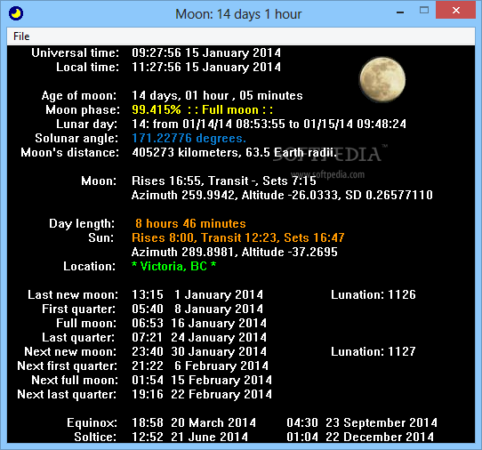Image resolution: width=482 pixels, height=450 pixels.
Task: Click the Next new moon 30 January date
Action: point(199,351)
